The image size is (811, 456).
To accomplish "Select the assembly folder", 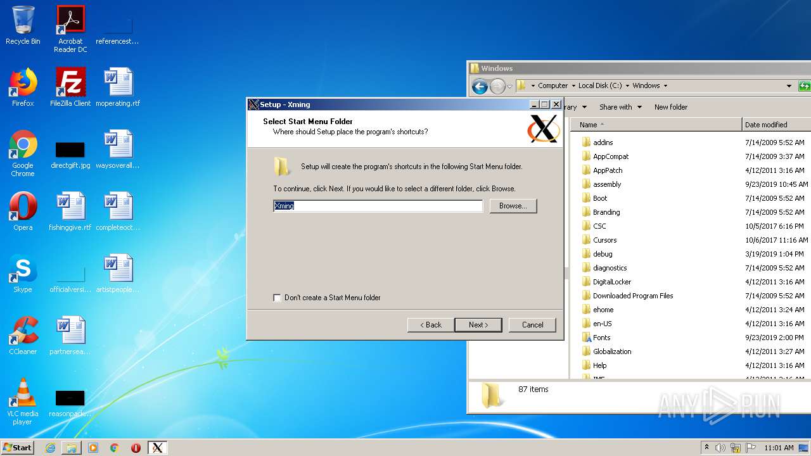I will coord(607,184).
